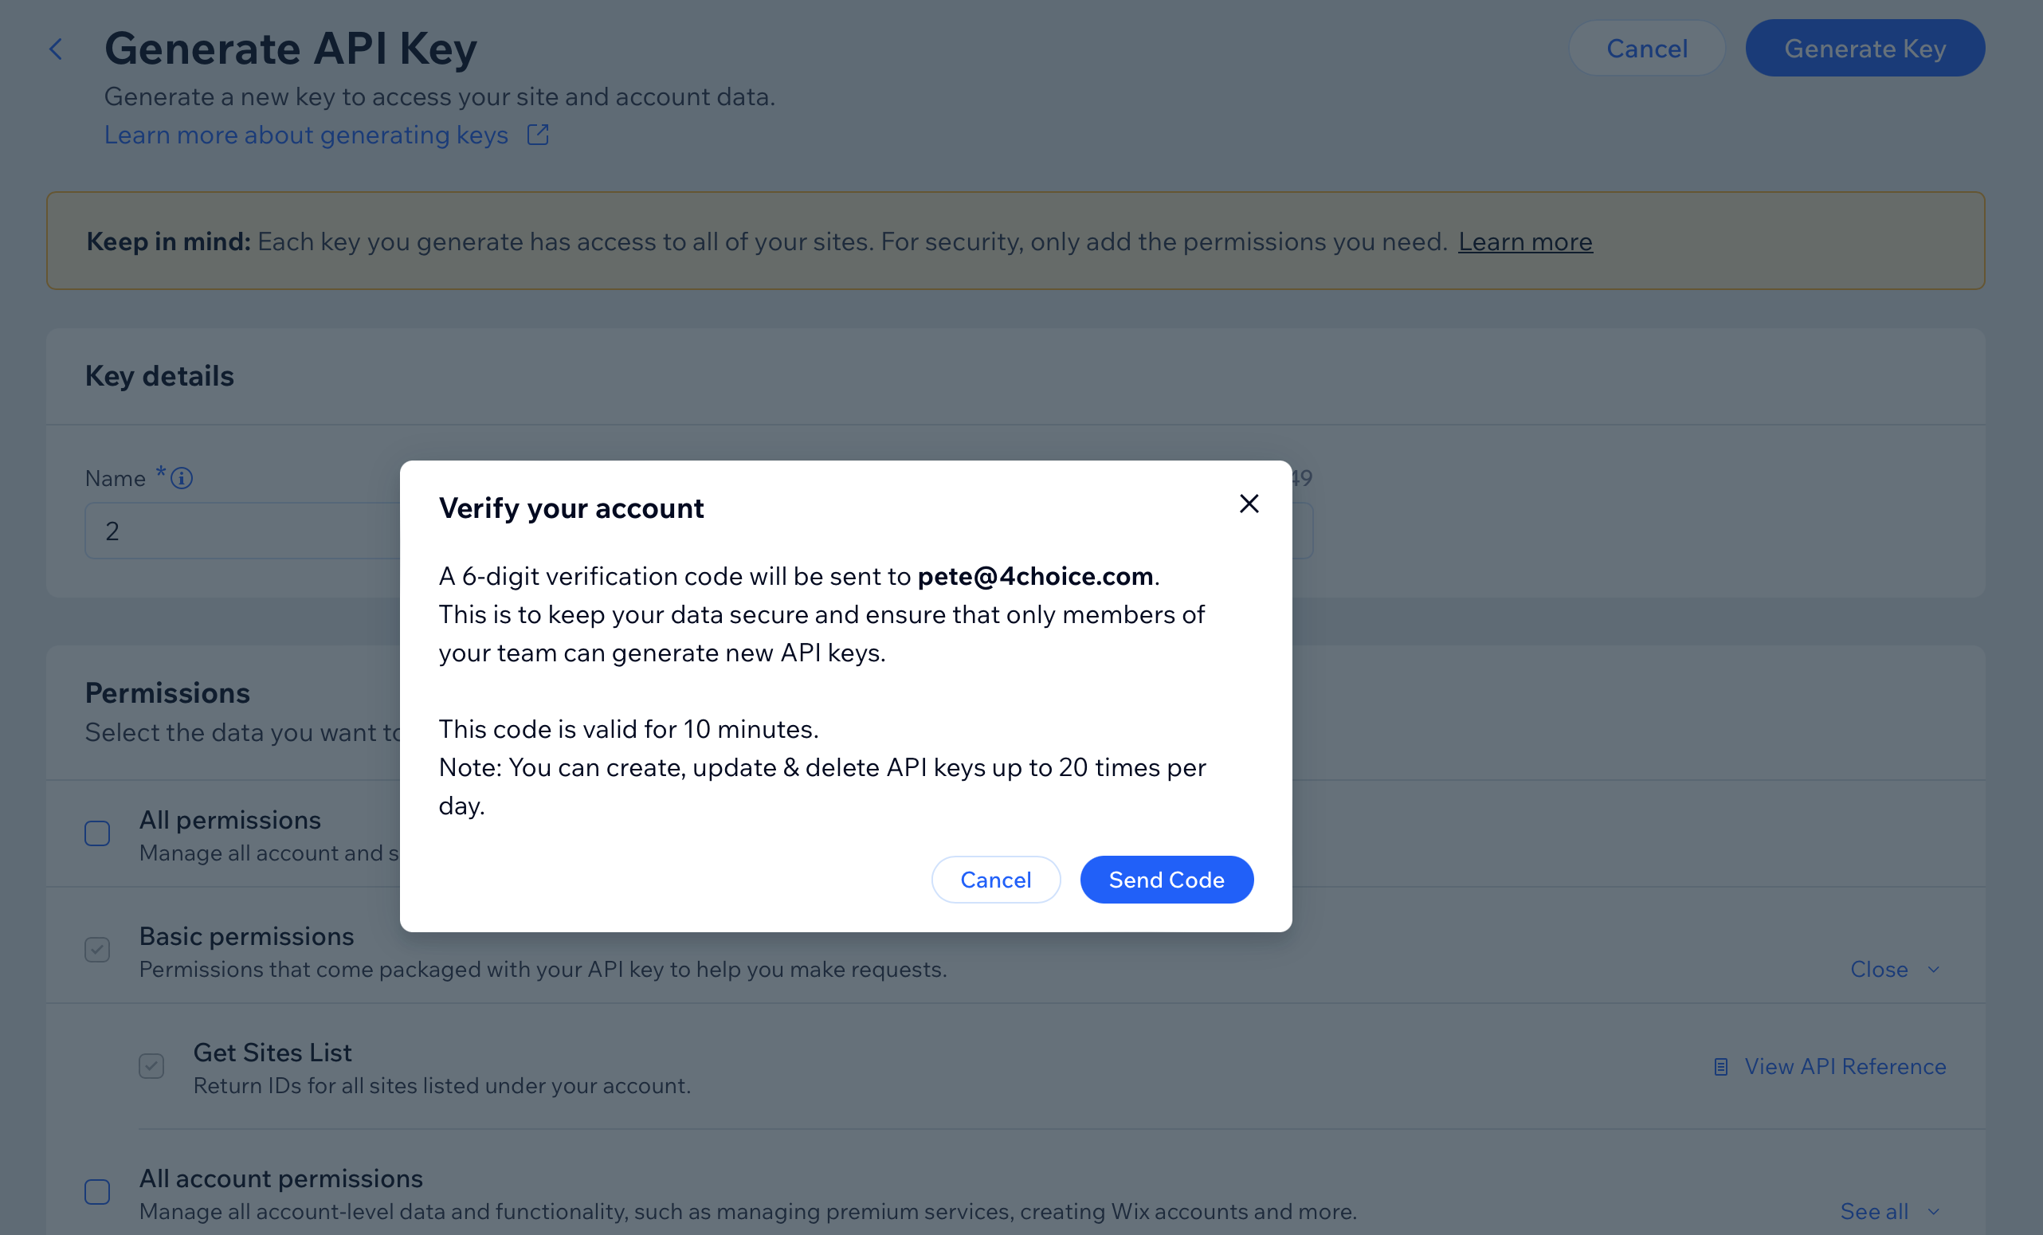Open the info tooltip next to Name label
2043x1235 pixels.
pyautogui.click(x=182, y=477)
